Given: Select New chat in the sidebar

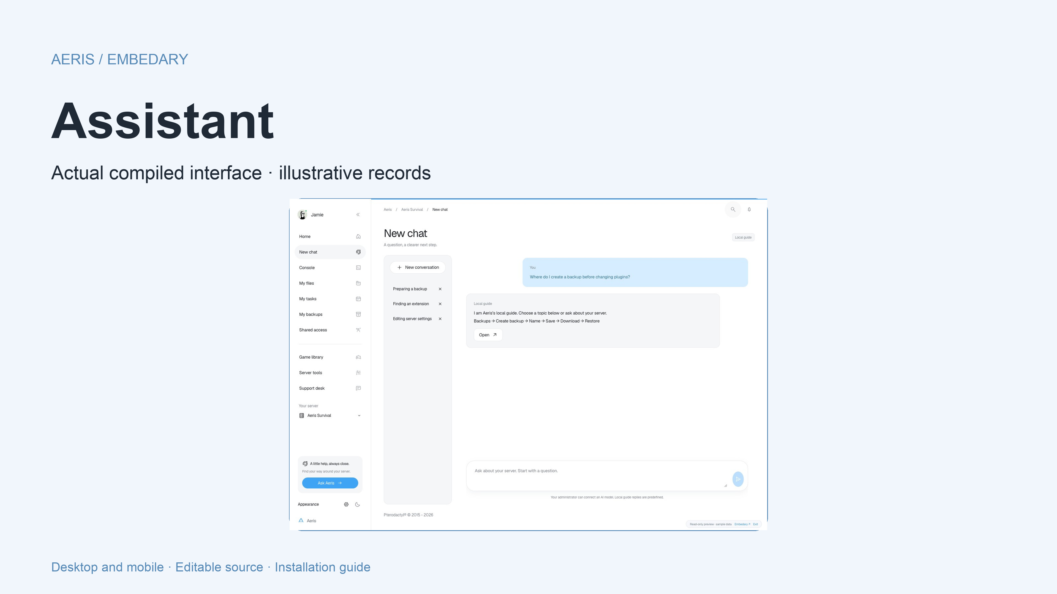Looking at the screenshot, I should pyautogui.click(x=330, y=252).
